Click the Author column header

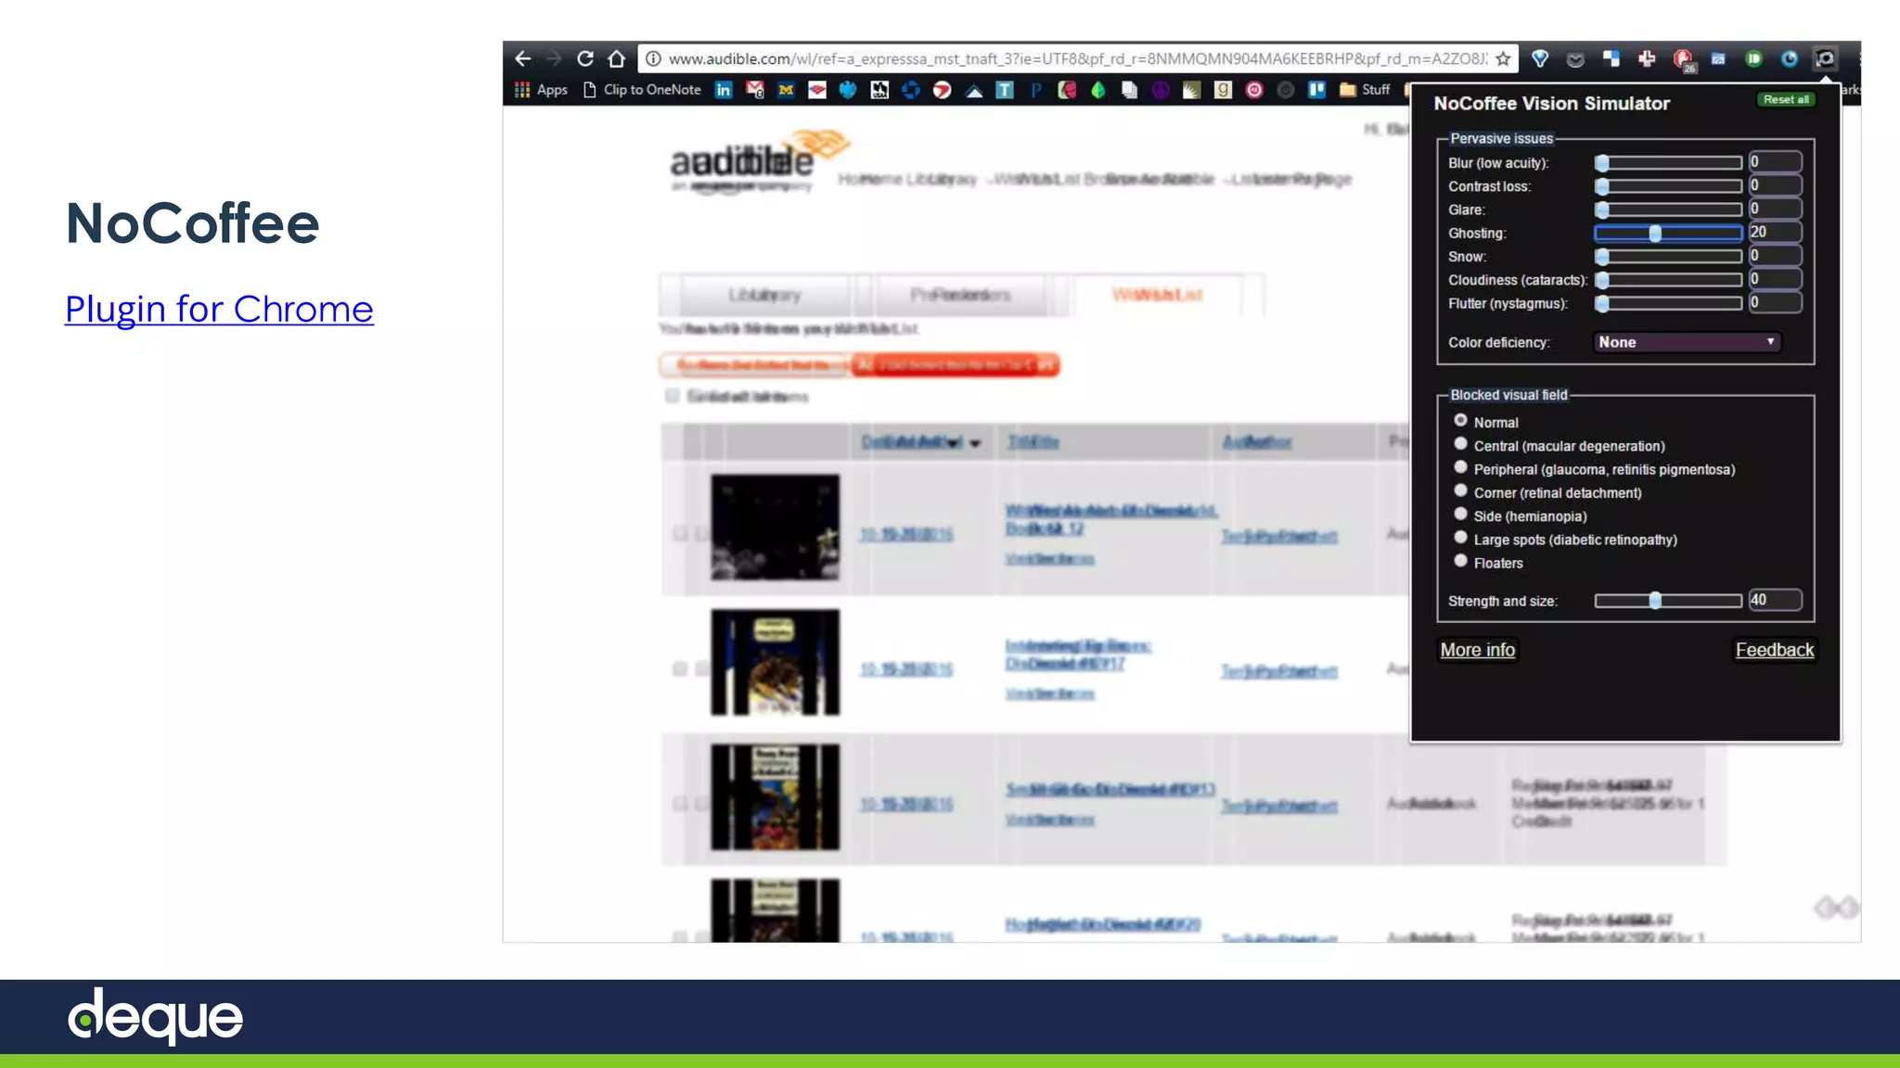(x=1257, y=442)
